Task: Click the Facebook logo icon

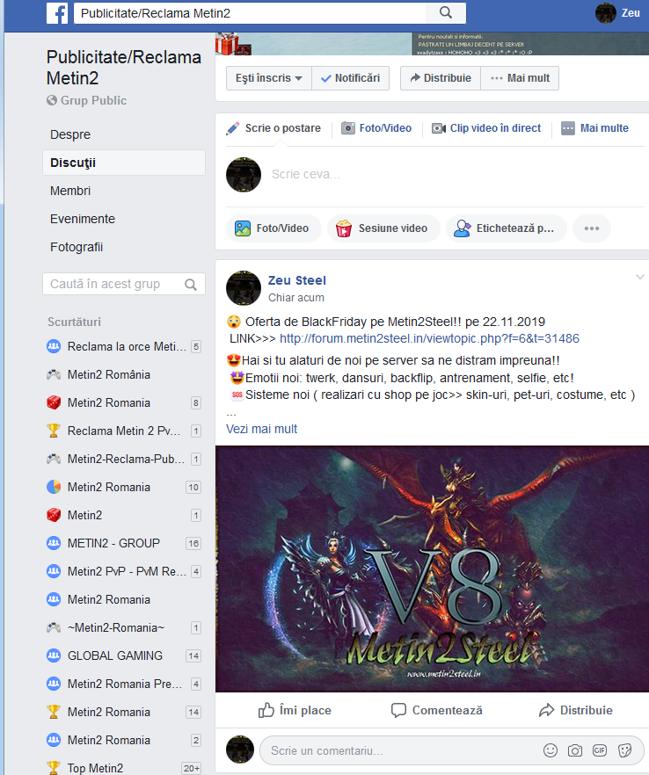Action: pyautogui.click(x=57, y=13)
